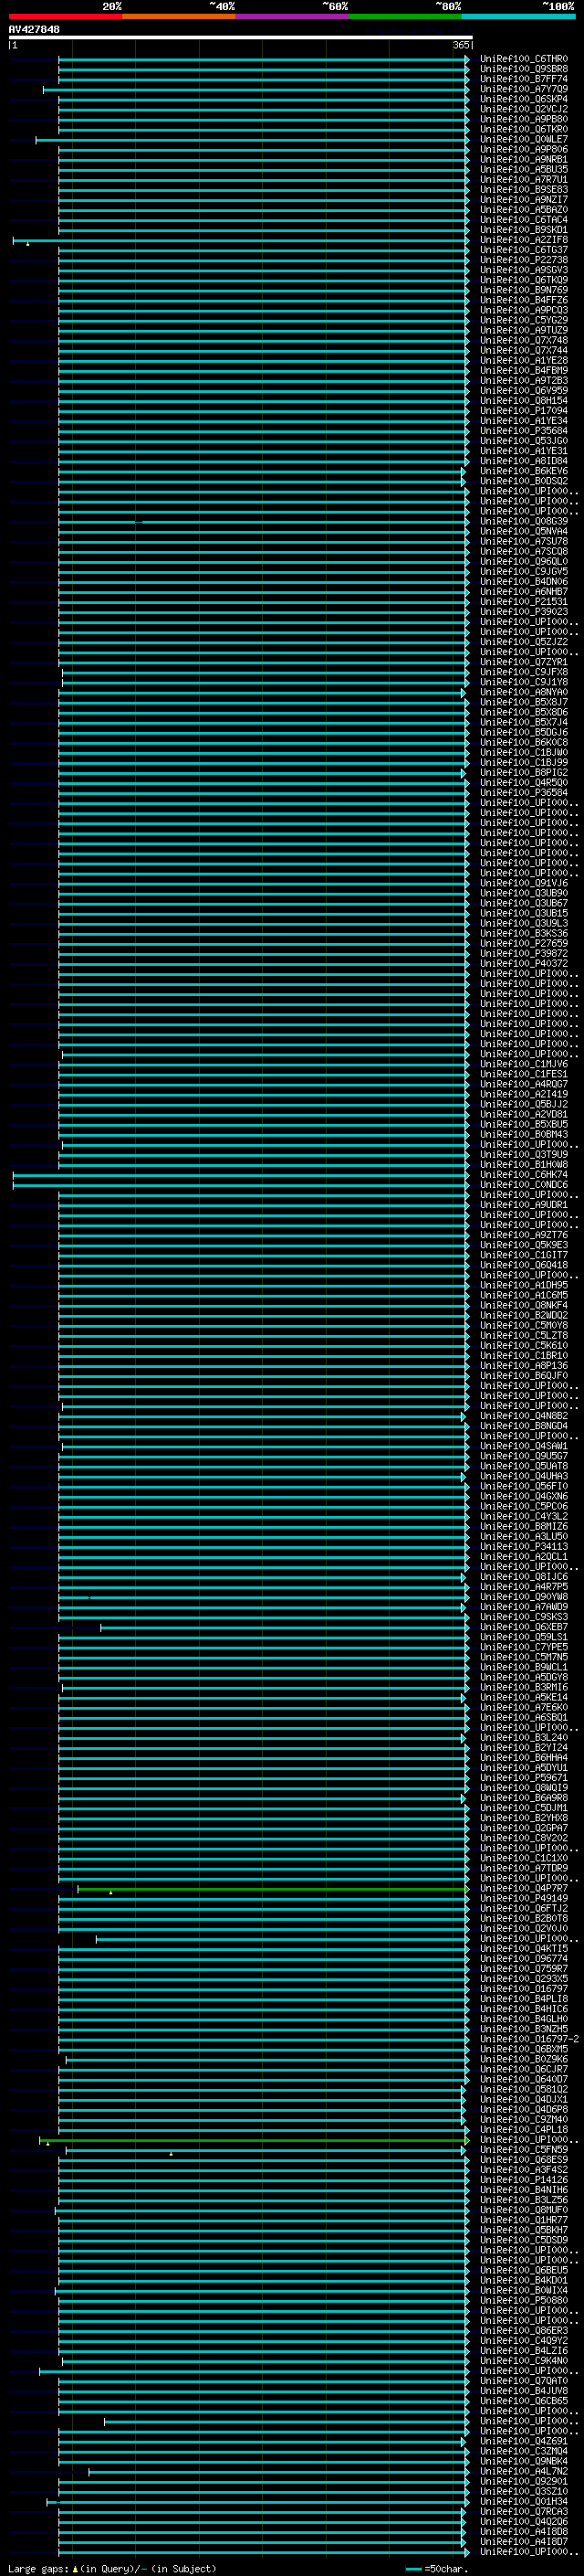Click the cyan ~100% identity legend bar
The image size is (584, 2576).
point(518,16)
